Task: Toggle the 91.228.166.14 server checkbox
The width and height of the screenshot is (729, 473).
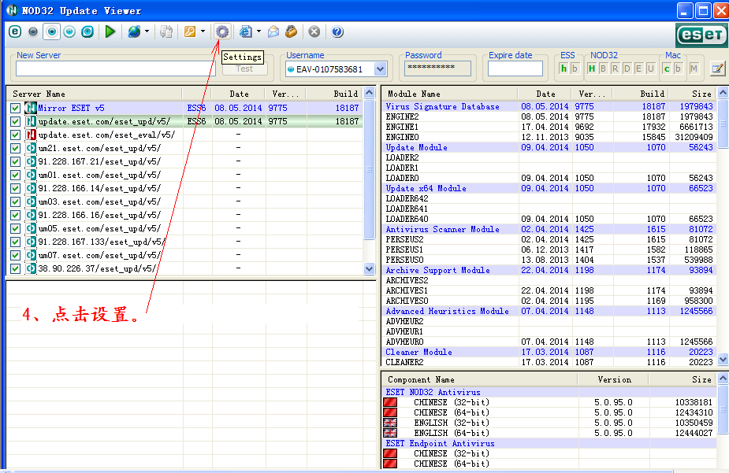Action: point(15,188)
